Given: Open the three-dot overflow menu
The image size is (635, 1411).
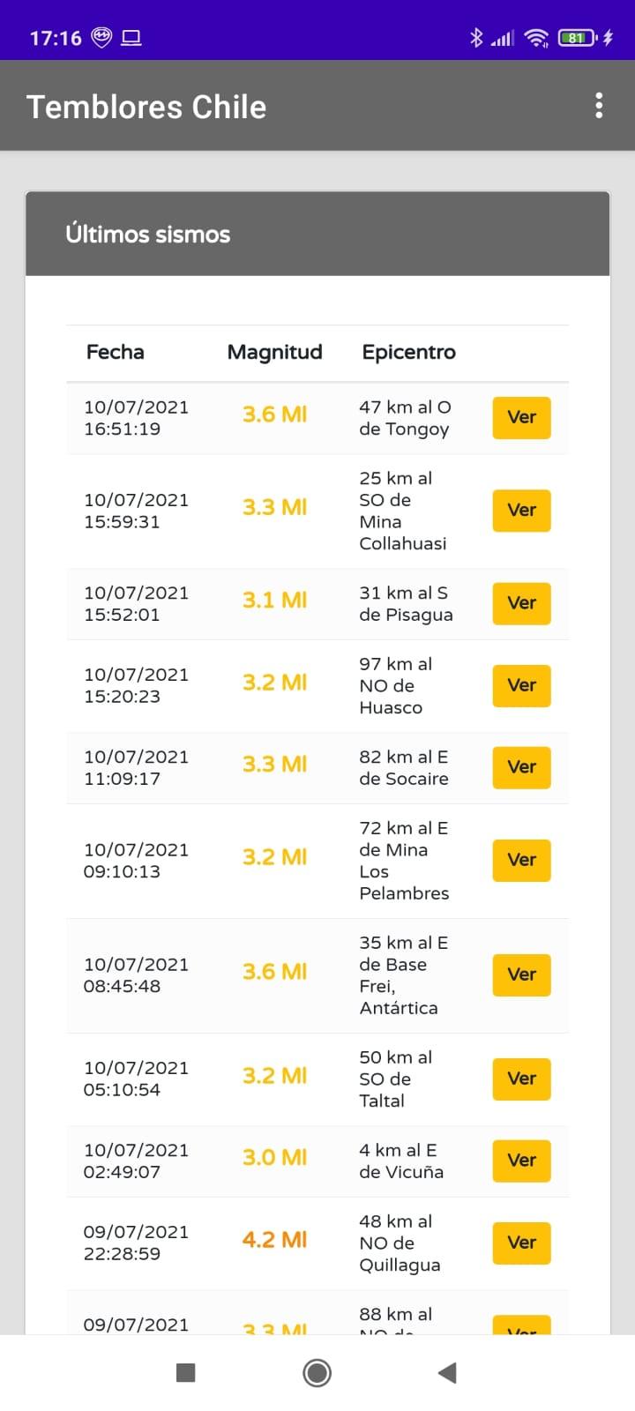Looking at the screenshot, I should (599, 106).
